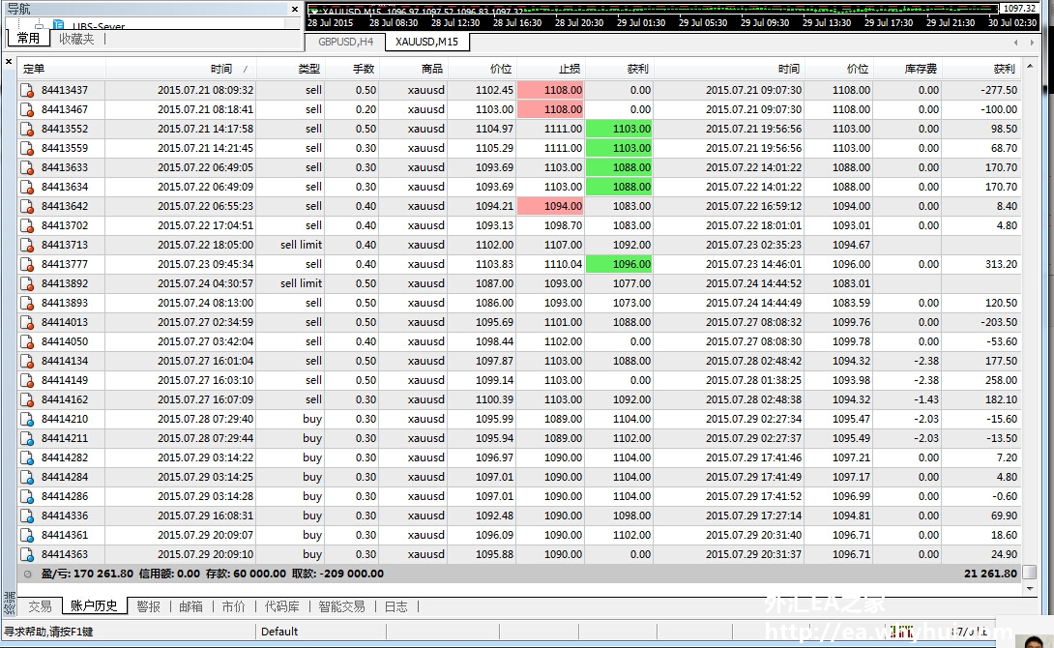Switch to the 常用 navigator tab

[28, 39]
